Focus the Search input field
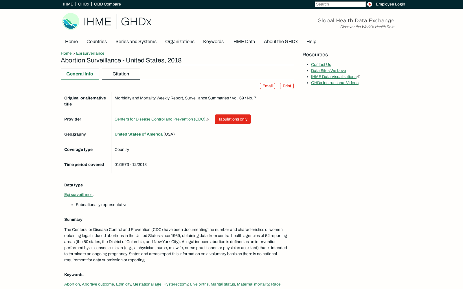The image size is (463, 289). (340, 4)
